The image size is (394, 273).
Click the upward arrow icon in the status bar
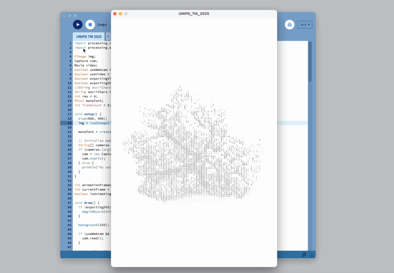click(x=311, y=255)
